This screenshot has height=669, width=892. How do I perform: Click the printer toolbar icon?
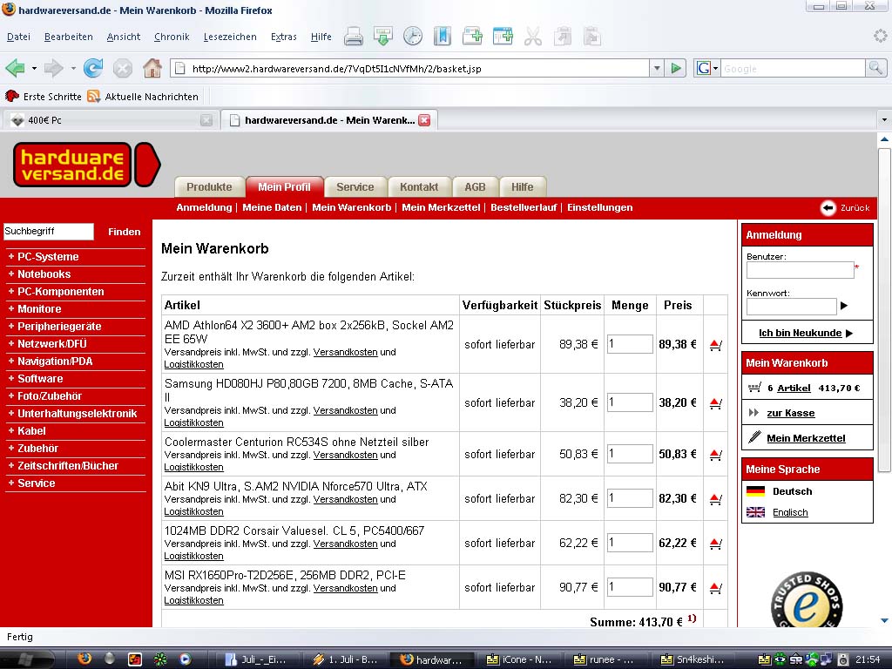coord(354,37)
